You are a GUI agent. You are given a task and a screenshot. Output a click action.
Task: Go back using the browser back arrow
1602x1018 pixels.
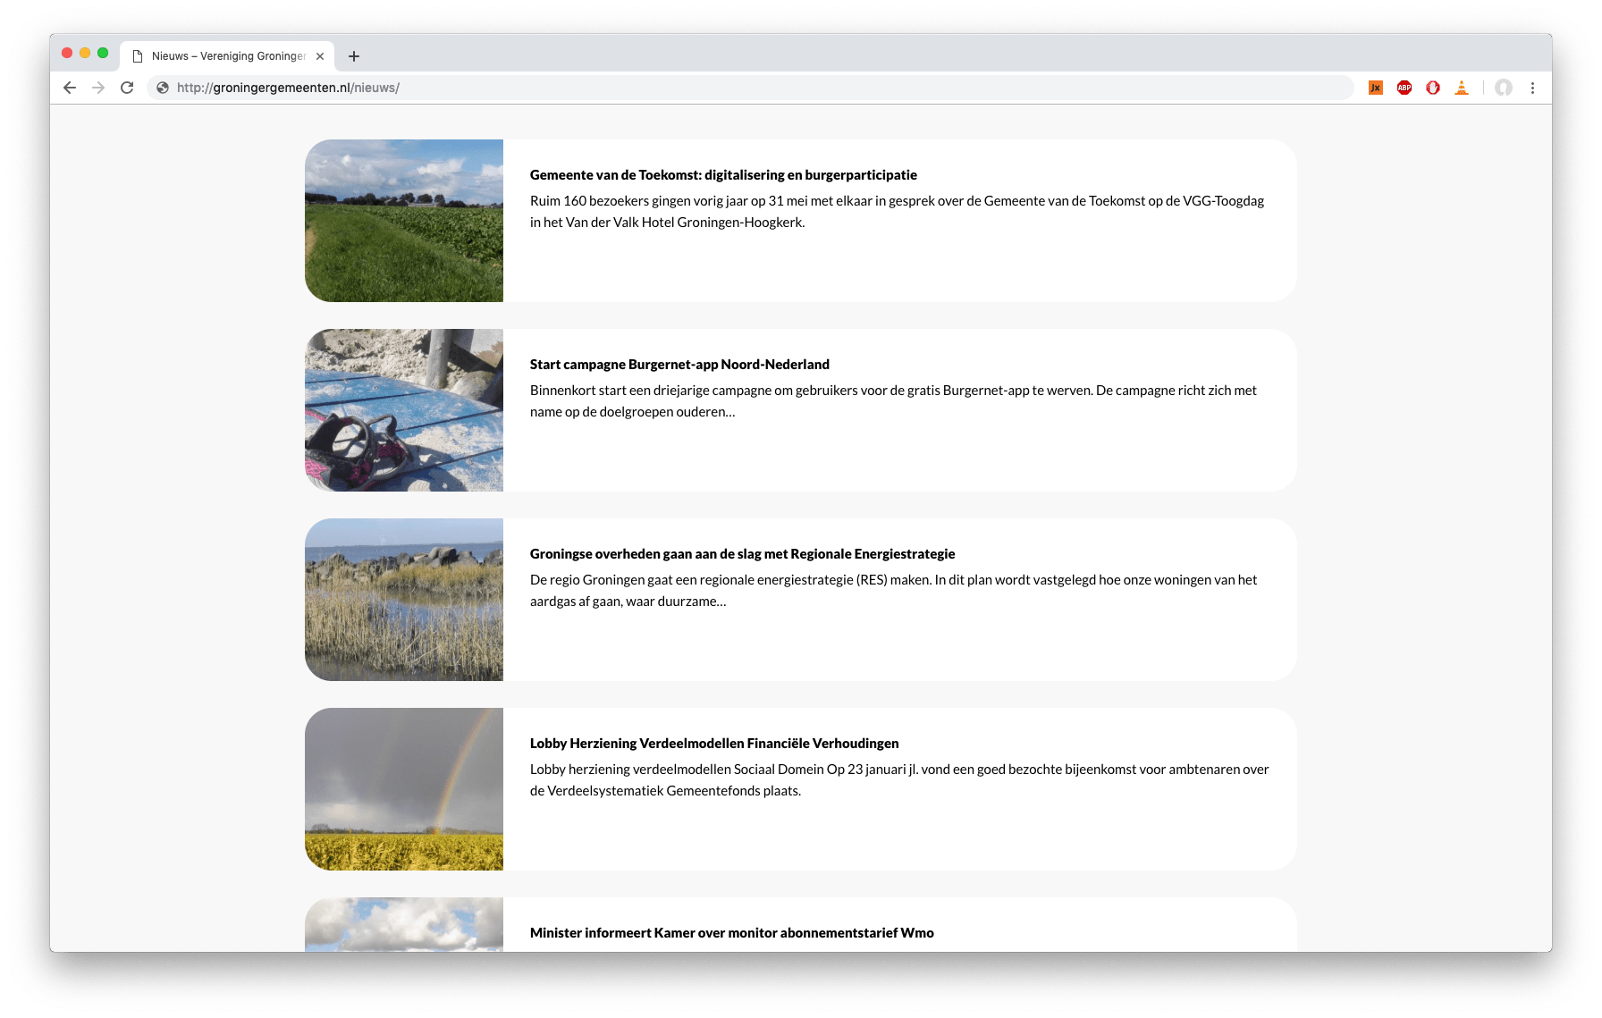[70, 88]
